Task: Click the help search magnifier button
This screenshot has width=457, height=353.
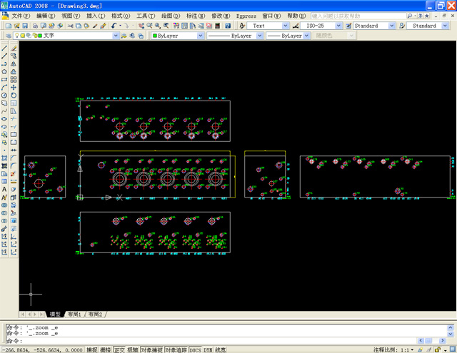Action: point(411,16)
